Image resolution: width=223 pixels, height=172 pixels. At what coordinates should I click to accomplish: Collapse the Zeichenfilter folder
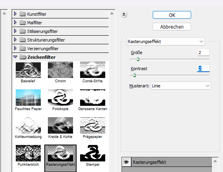tap(15, 57)
